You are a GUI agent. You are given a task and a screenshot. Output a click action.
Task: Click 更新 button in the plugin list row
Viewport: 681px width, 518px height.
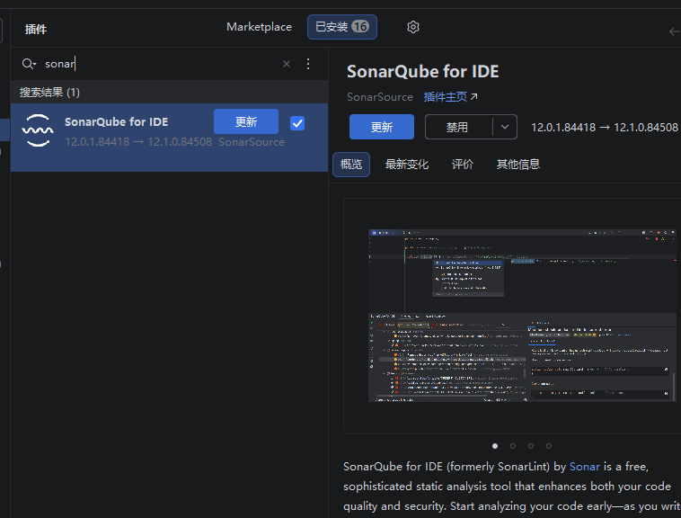(x=246, y=121)
